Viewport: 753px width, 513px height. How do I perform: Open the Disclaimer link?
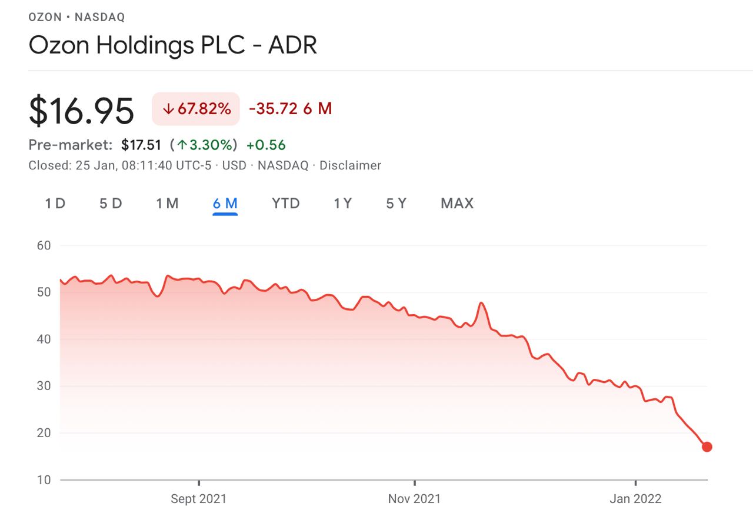pos(350,165)
